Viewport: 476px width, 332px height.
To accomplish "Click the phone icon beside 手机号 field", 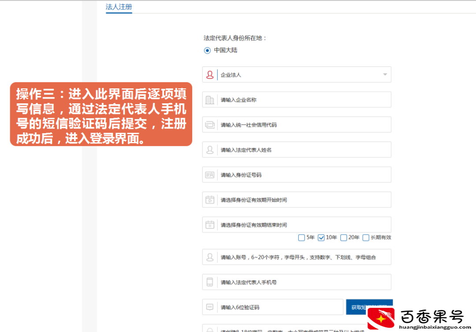I will tap(210, 282).
